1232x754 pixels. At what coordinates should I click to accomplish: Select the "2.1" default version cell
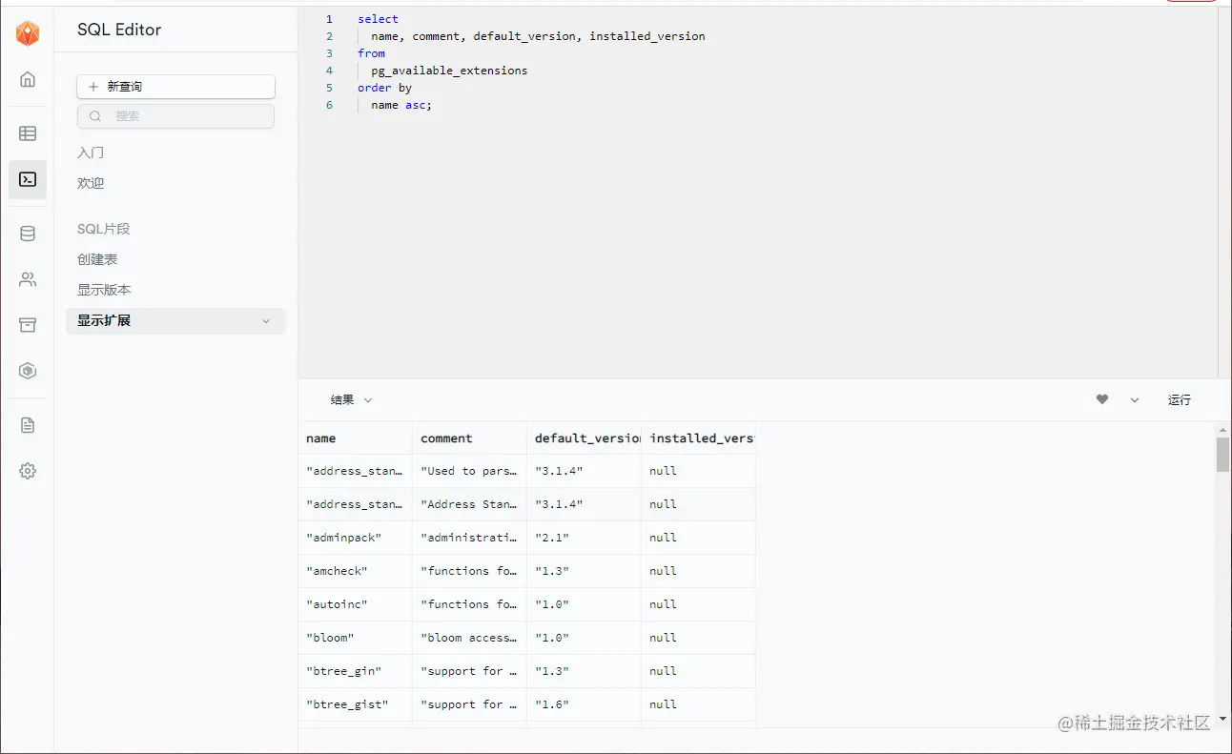pos(584,538)
